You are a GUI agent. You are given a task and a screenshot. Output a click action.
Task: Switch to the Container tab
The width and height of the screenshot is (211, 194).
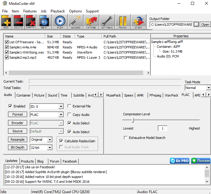(24, 95)
